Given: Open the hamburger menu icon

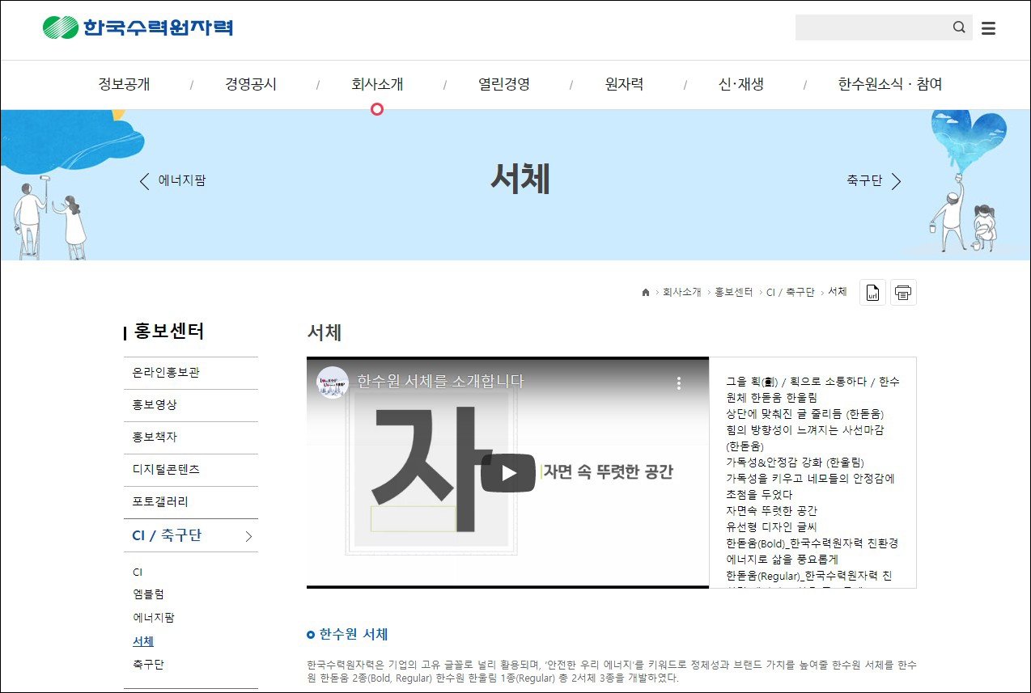Looking at the screenshot, I should coord(988,28).
